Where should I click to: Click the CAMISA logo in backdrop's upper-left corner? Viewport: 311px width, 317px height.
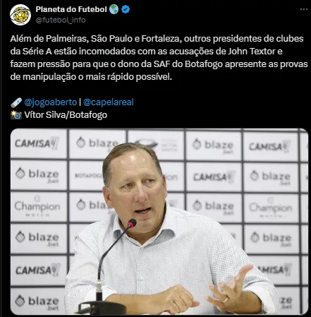pyautogui.click(x=37, y=143)
